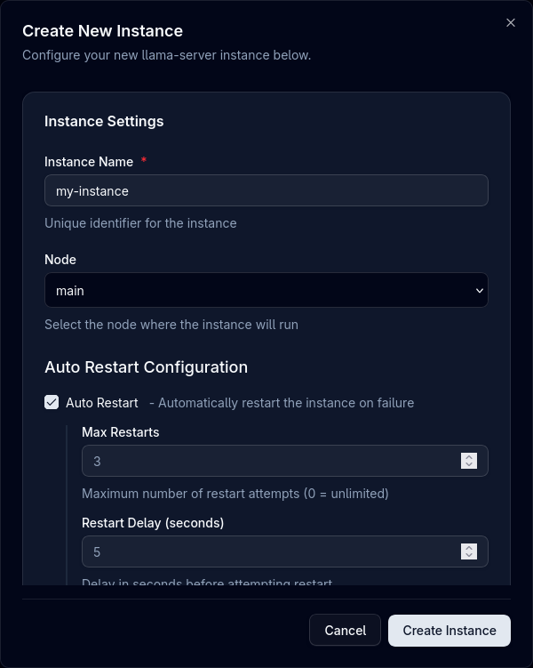Focus the Max Restarts number field
Viewport: 533px width, 668px height.
coord(266,461)
